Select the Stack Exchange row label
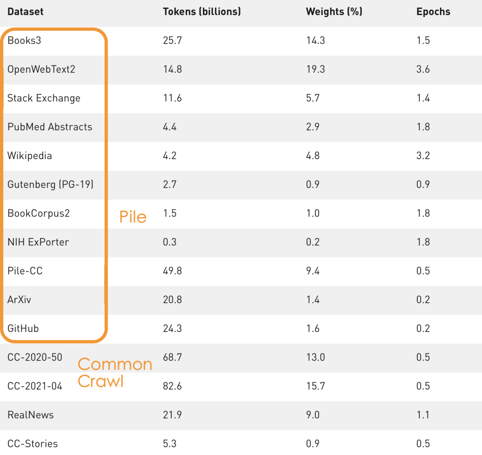 (x=44, y=98)
